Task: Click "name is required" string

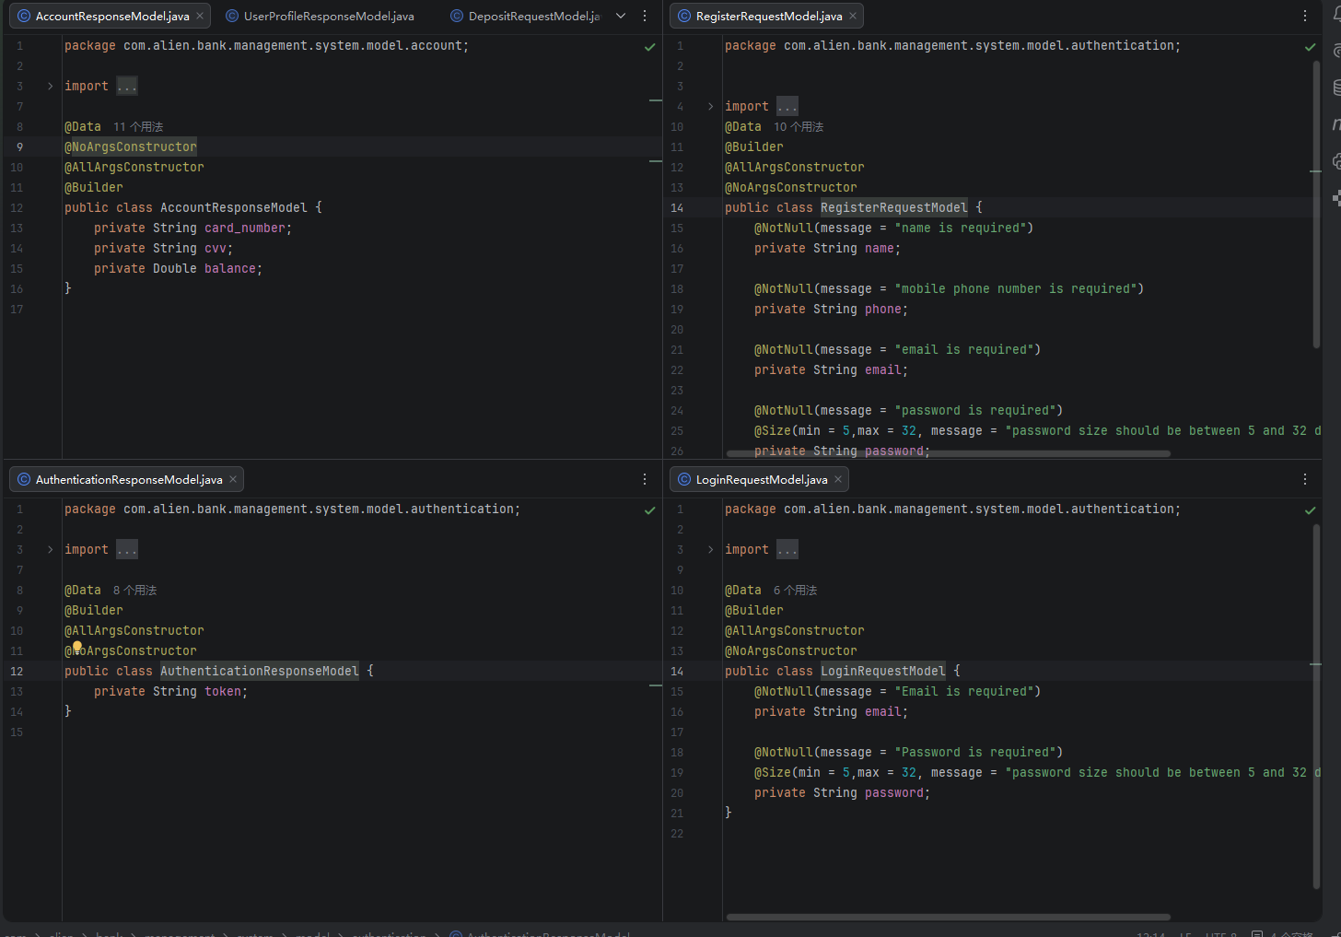Action: (961, 228)
